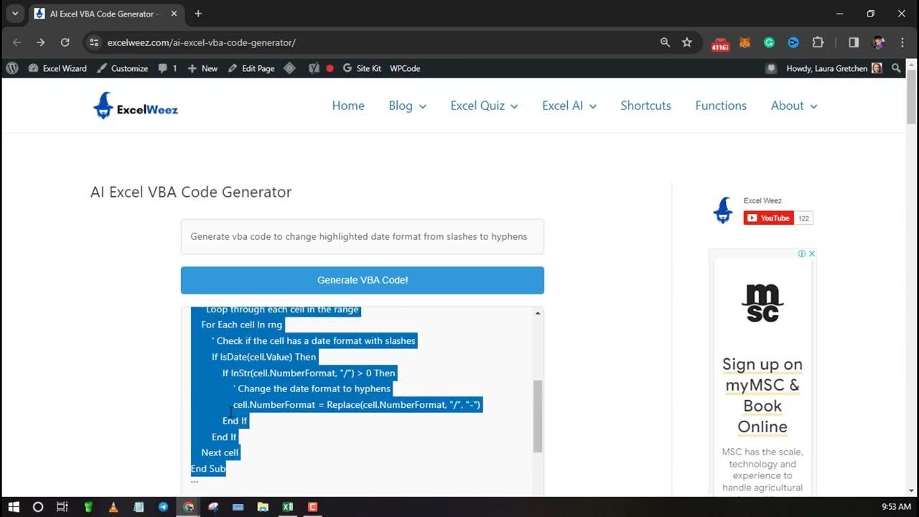Open the Grammarly extension icon

[x=769, y=43]
